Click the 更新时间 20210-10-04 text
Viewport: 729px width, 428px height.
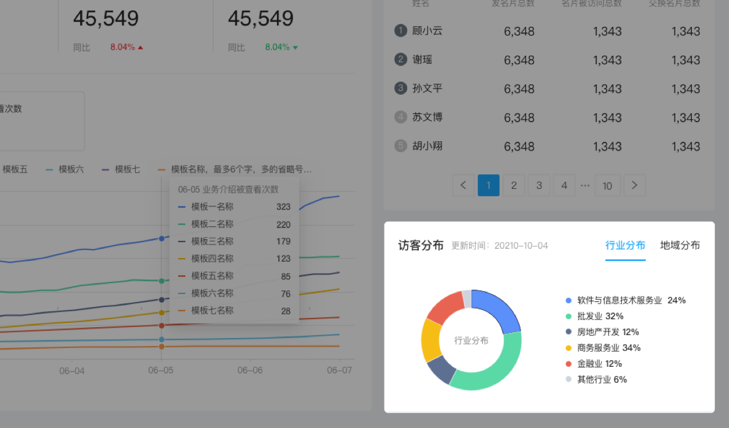(x=500, y=246)
